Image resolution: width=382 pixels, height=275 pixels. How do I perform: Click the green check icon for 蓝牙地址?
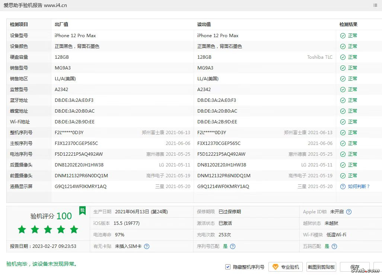[343, 100]
